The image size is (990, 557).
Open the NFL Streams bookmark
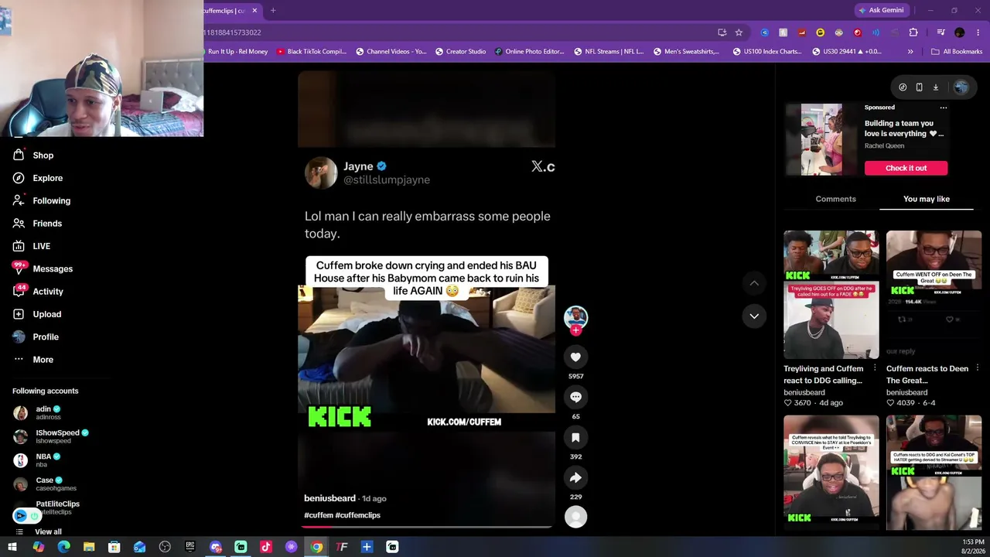(609, 52)
